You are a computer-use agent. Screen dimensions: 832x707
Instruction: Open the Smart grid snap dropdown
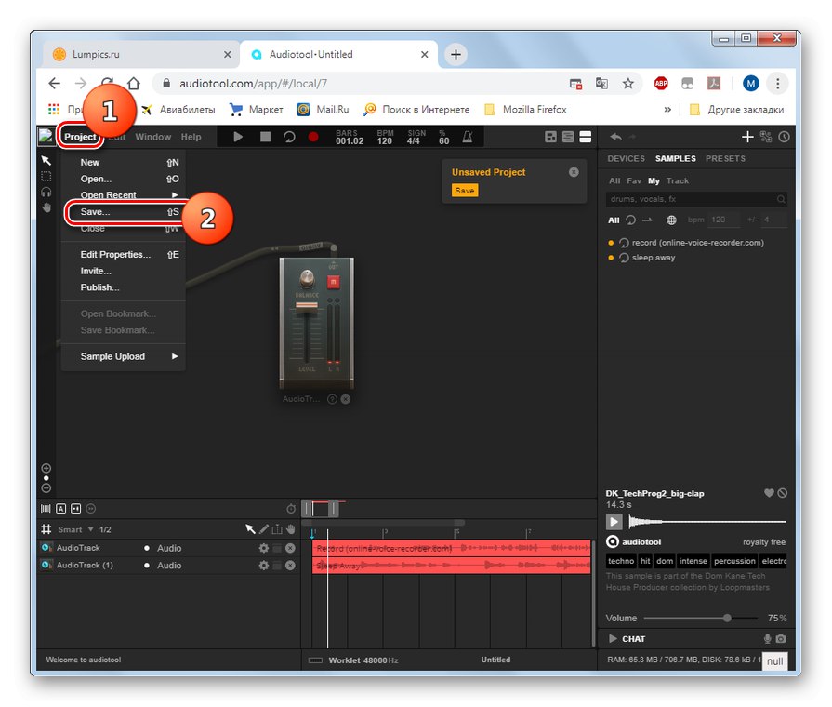(76, 529)
